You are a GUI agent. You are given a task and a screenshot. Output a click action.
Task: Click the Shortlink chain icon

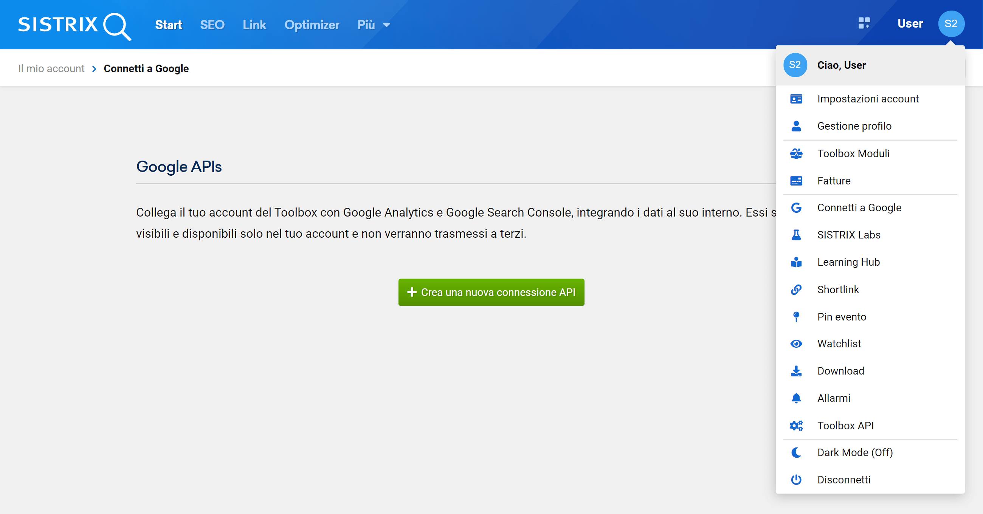pos(796,290)
